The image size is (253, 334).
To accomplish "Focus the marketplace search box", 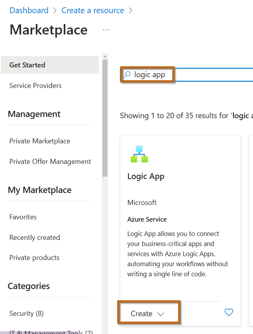I will point(187,75).
